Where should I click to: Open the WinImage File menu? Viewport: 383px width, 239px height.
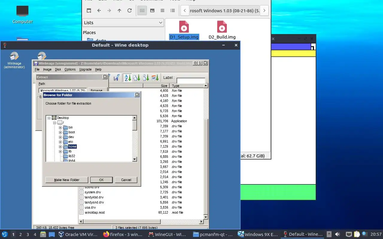pyautogui.click(x=37, y=69)
